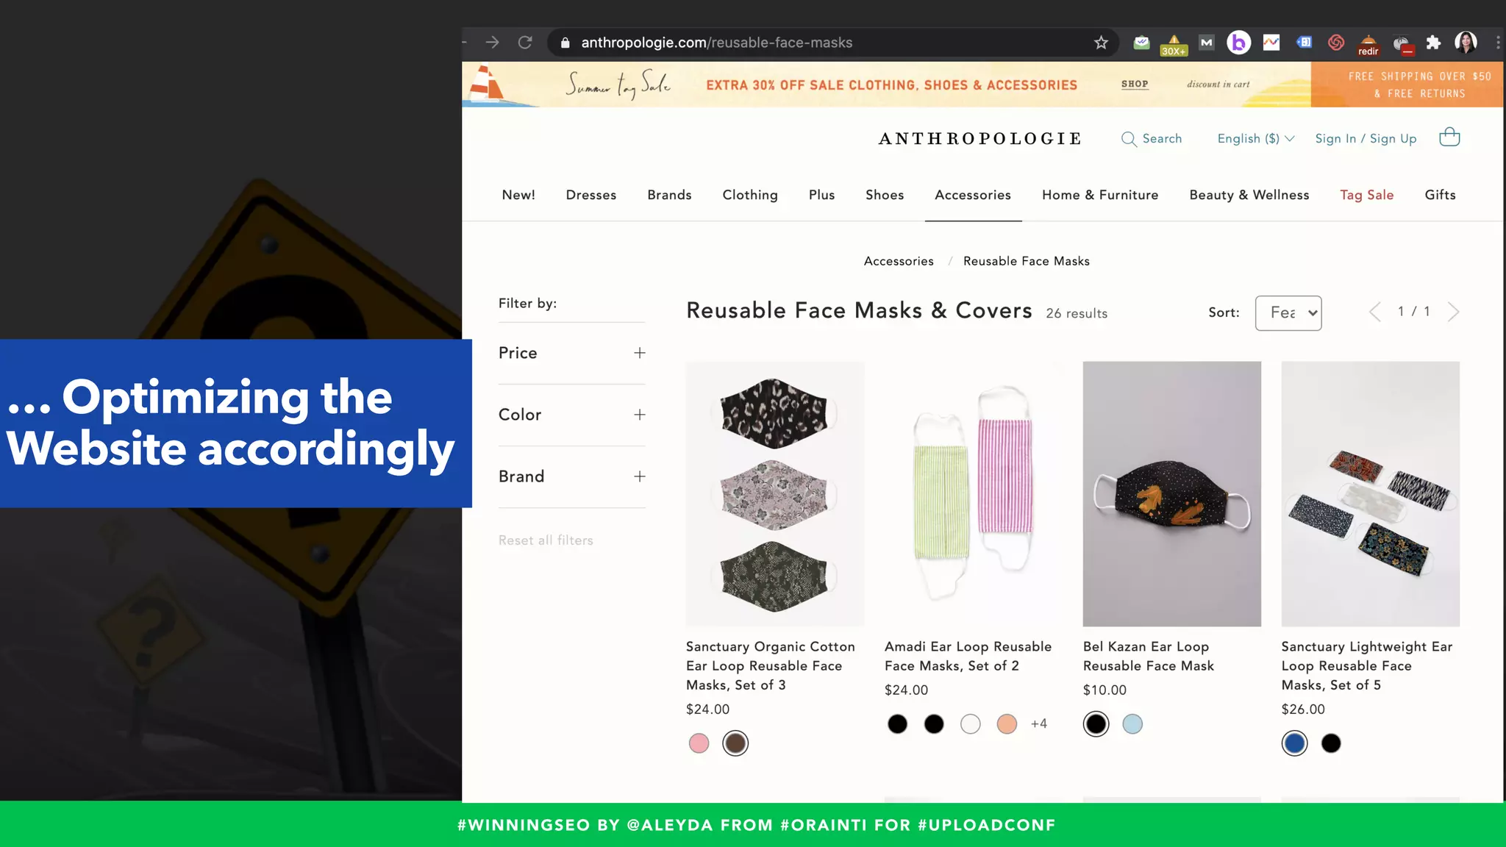This screenshot has width=1506, height=847.
Task: Open Bel Kazan face mask product image
Action: click(1171, 493)
